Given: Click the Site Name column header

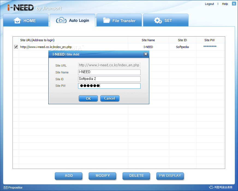Looking at the screenshot, I should [148, 40].
